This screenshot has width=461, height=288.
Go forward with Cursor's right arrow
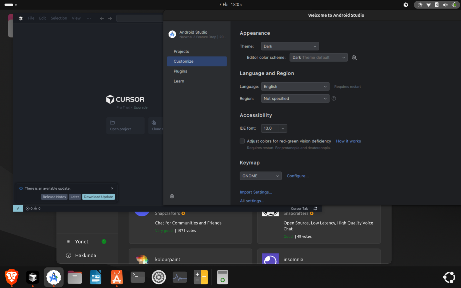(110, 18)
